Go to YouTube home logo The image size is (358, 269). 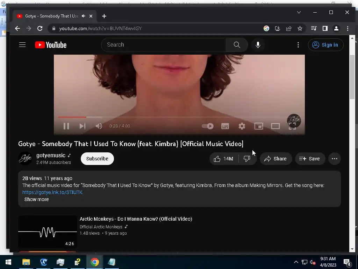pos(51,45)
